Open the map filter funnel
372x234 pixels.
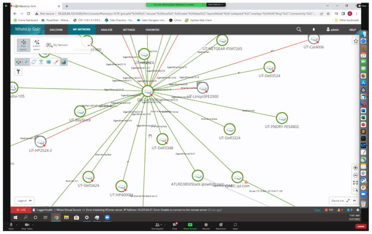(x=18, y=72)
